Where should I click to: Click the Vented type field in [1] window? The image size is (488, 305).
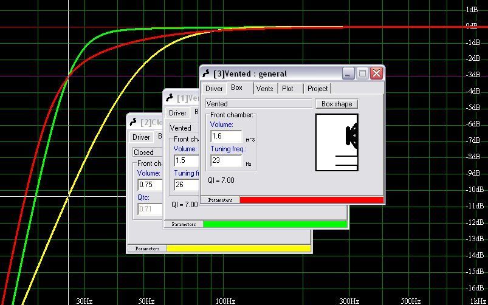pos(184,128)
